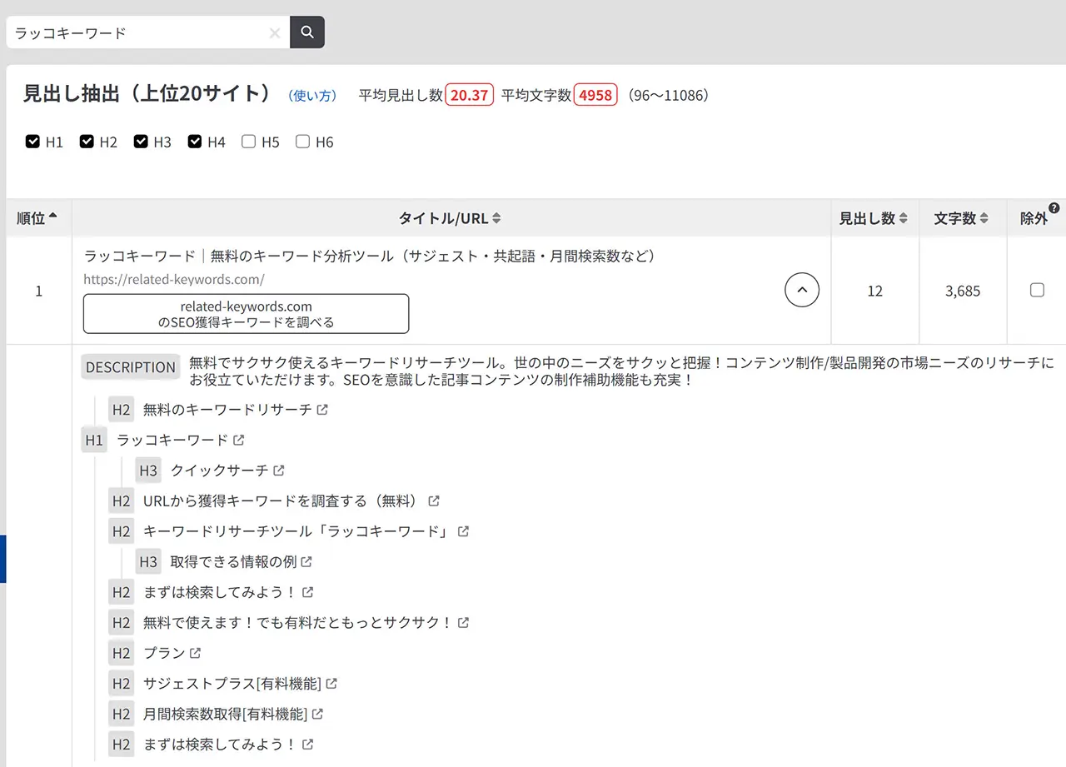Screen dimensions: 1066x767
Task: Click heading サジェストプラス[有料機能]
Action: (x=232, y=684)
